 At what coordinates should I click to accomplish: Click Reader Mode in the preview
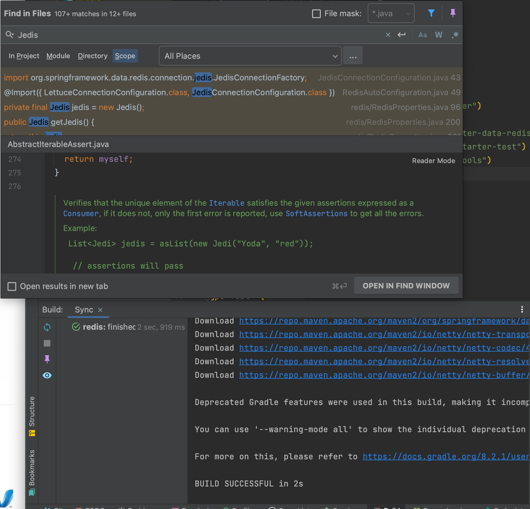(x=433, y=161)
